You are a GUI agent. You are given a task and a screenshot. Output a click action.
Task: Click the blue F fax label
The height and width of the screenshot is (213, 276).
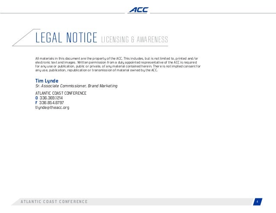coord(36,103)
